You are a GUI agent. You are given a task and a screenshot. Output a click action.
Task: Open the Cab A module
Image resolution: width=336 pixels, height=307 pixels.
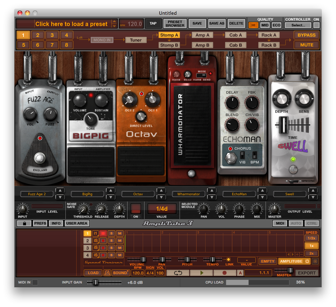(x=236, y=35)
